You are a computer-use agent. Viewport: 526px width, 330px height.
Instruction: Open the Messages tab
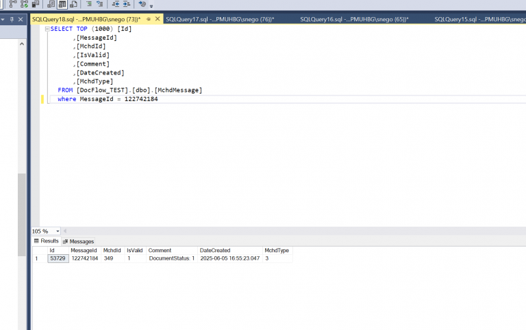pos(79,241)
